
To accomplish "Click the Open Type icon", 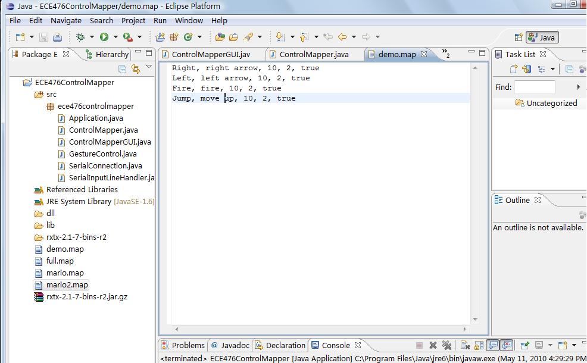I will point(220,37).
